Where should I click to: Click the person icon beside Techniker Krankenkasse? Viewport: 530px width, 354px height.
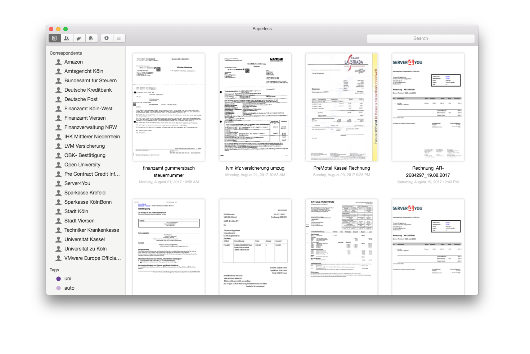(x=59, y=230)
